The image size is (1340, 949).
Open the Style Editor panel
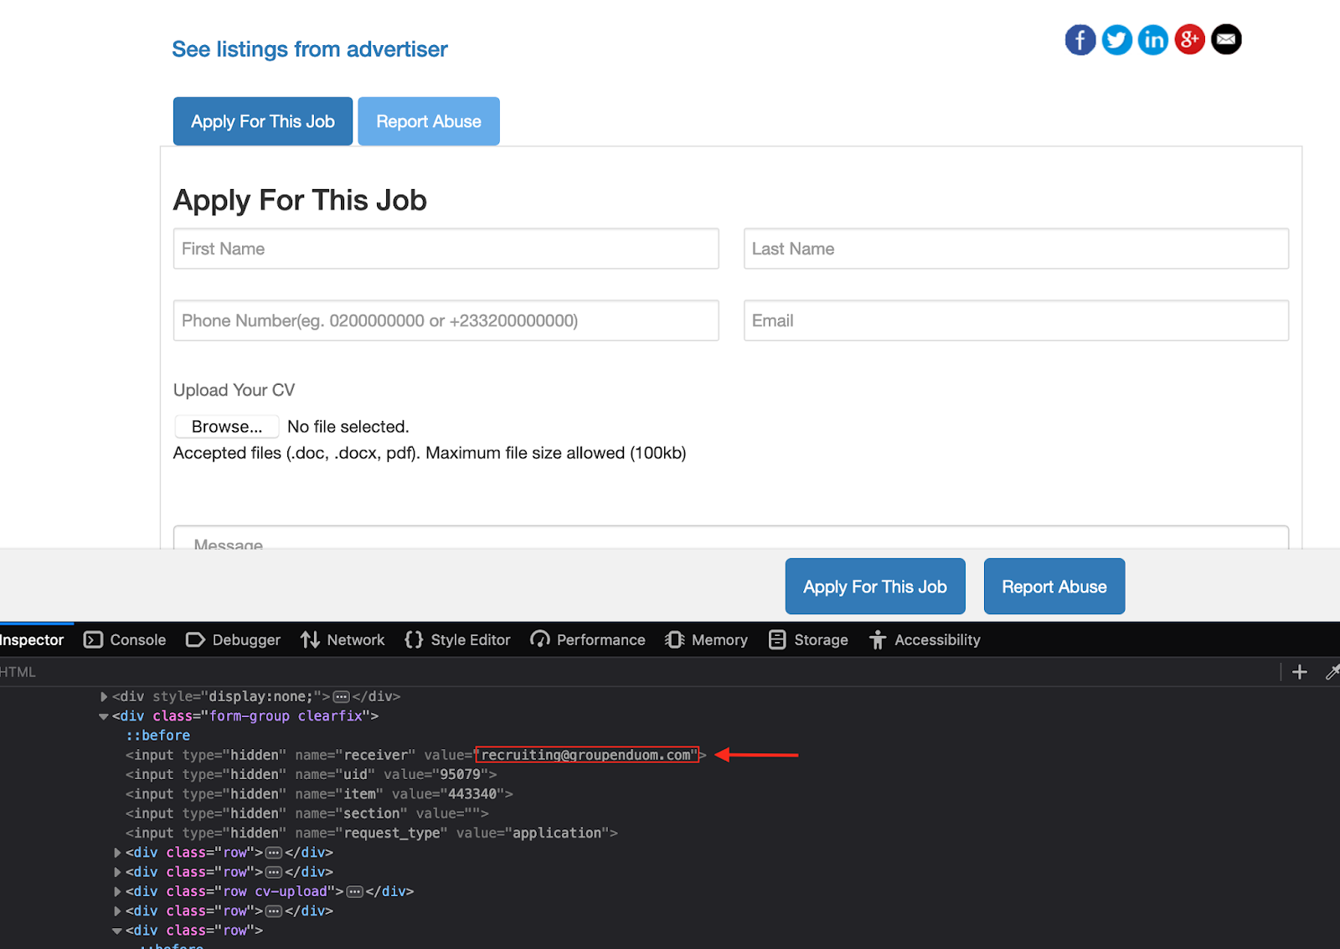point(457,640)
